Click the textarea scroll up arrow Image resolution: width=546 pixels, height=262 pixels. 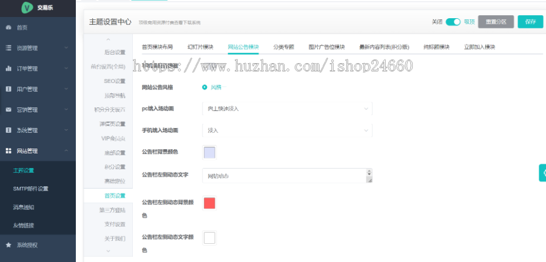coord(369,171)
